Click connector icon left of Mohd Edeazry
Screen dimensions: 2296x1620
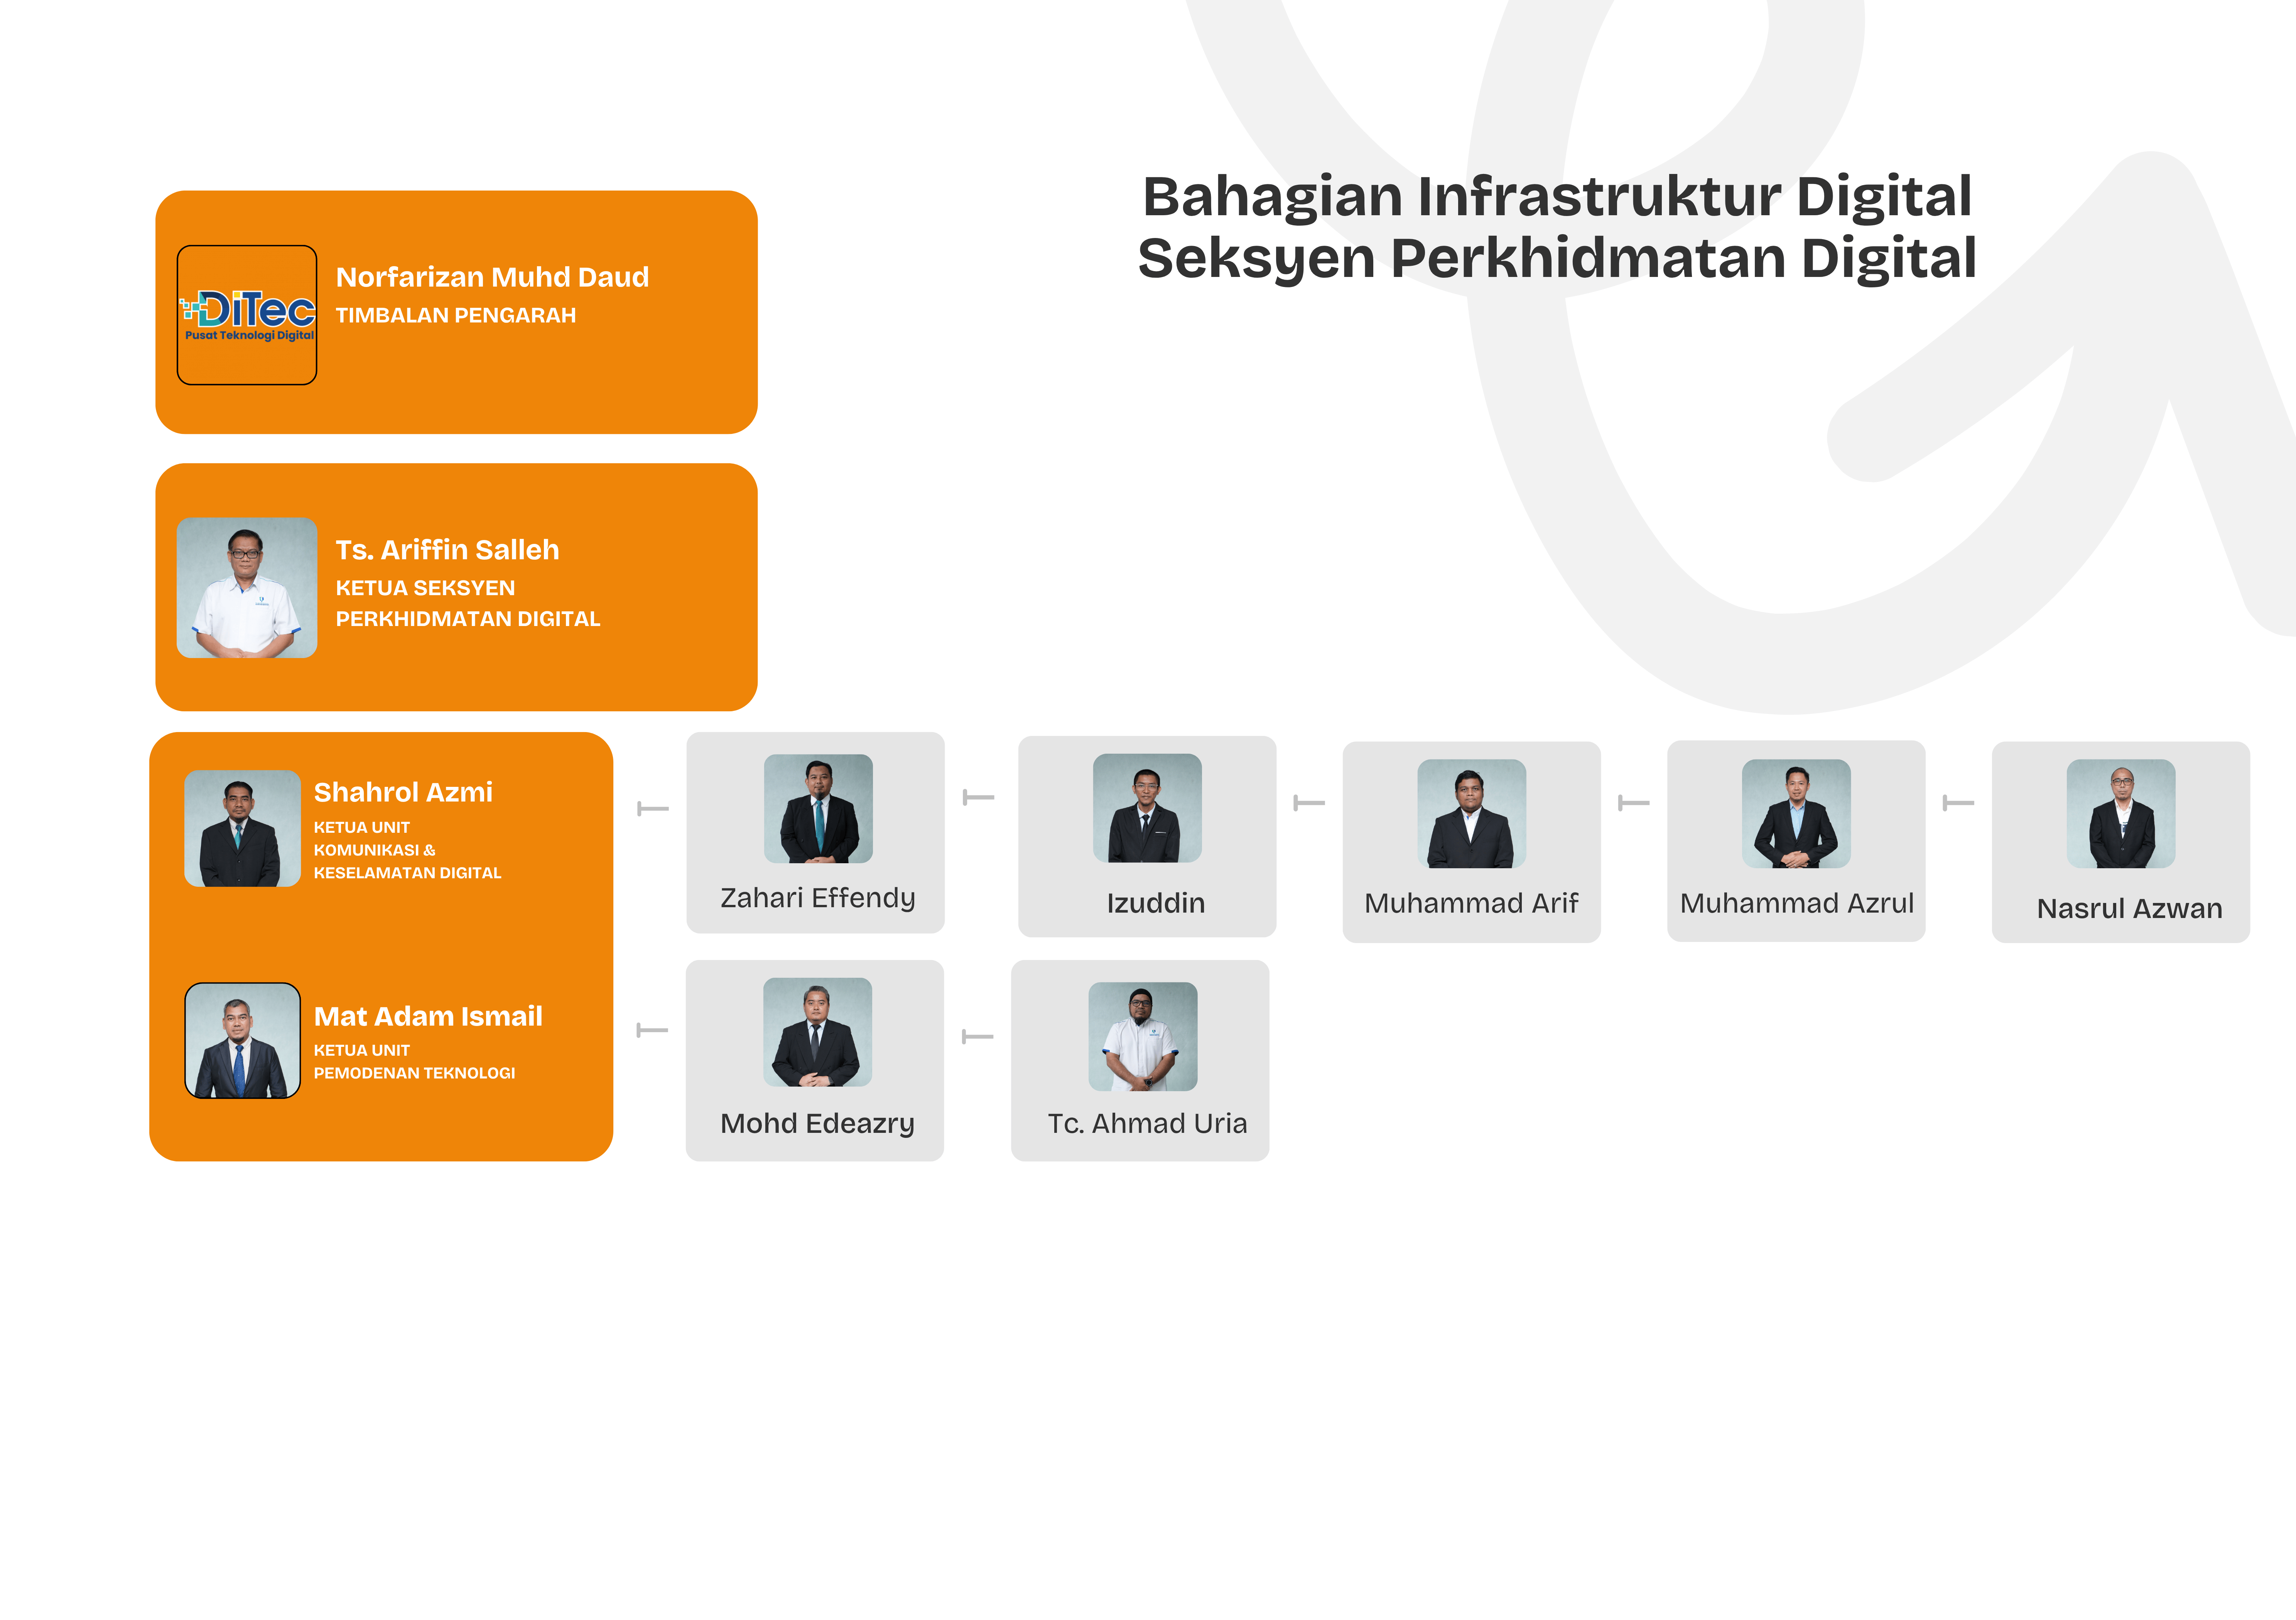652,1030
